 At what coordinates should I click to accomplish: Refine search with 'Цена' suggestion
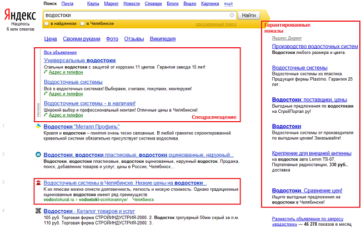point(51,39)
